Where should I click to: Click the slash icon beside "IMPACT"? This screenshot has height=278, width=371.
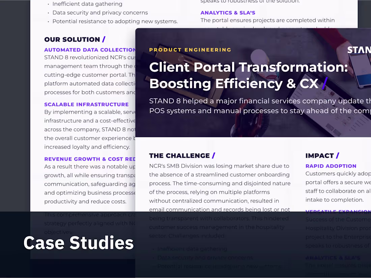click(338, 155)
